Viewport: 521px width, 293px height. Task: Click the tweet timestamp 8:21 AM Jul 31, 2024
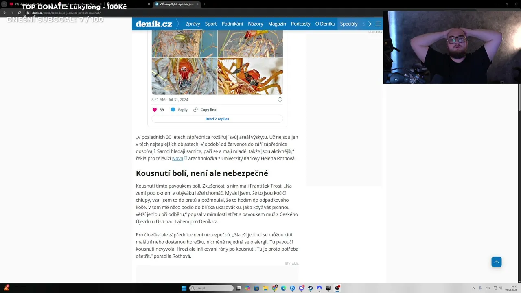click(170, 99)
